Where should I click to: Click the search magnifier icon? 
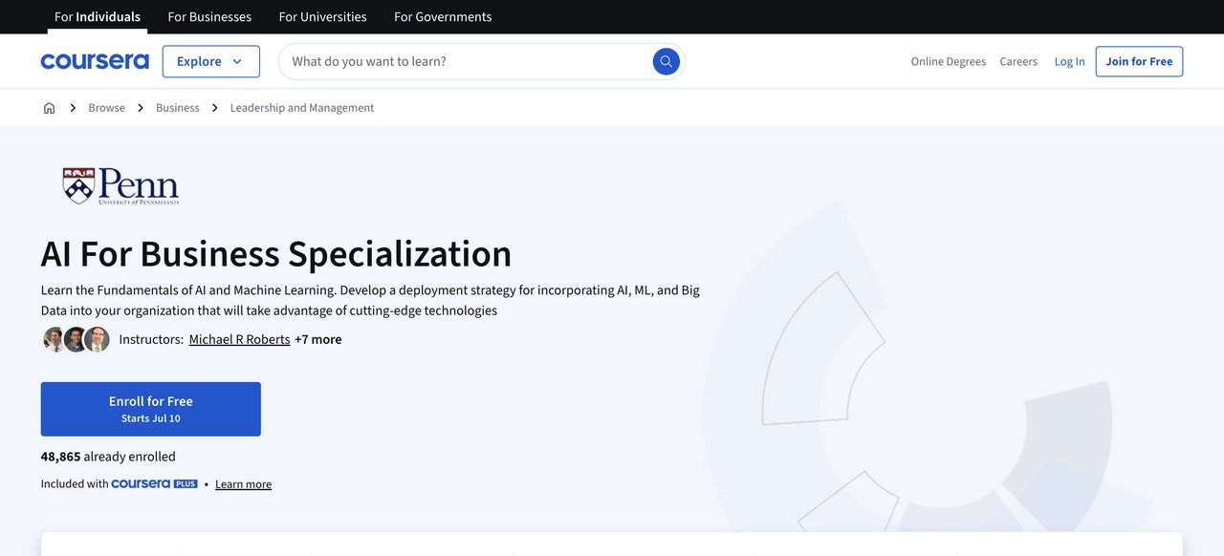coord(666,60)
